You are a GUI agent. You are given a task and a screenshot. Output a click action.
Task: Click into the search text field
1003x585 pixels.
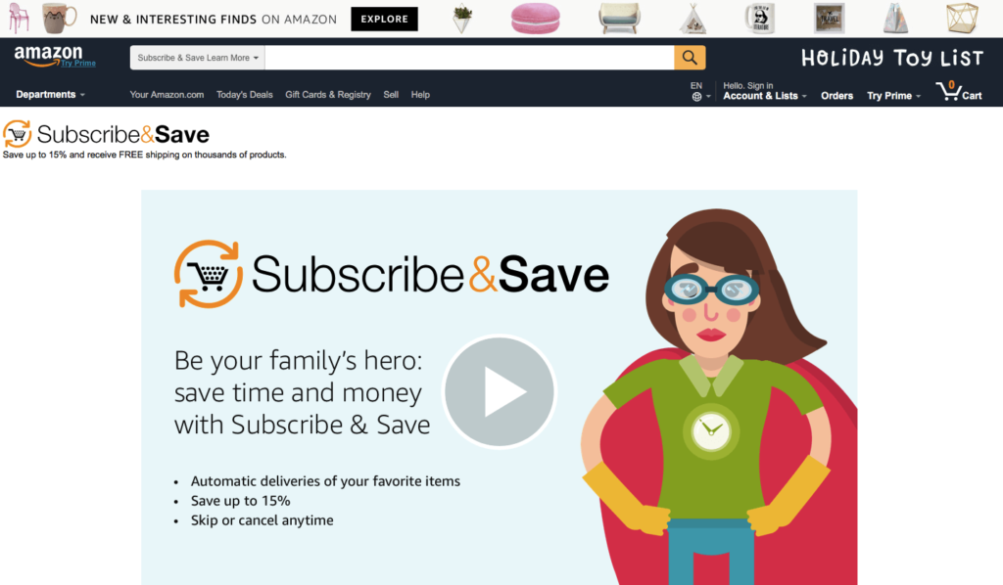pos(469,58)
